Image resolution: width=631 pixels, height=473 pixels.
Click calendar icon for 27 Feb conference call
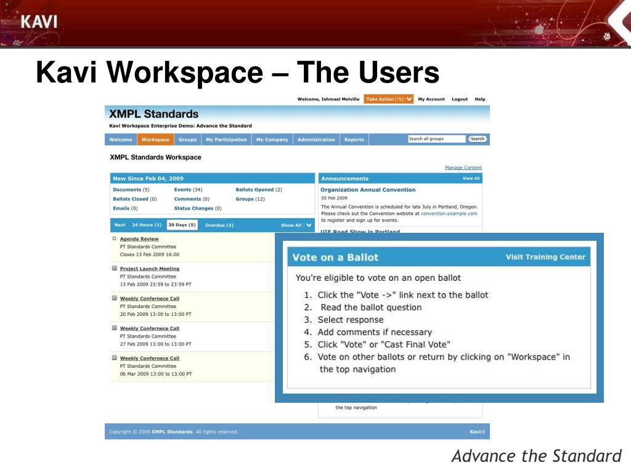tap(114, 328)
